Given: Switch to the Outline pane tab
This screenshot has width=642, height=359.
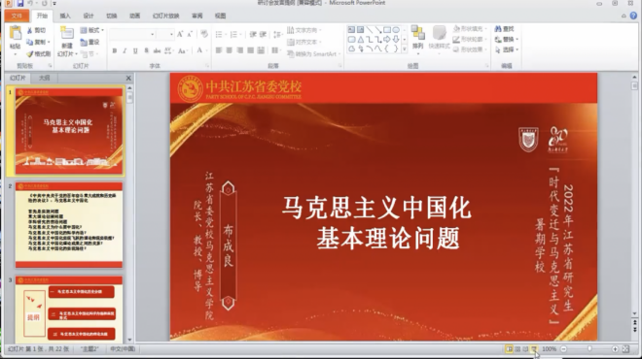Looking at the screenshot, I should [44, 78].
